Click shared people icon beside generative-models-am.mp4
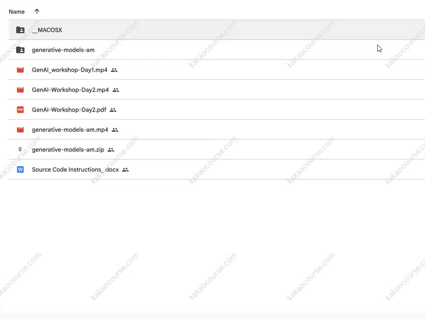 [x=115, y=130]
